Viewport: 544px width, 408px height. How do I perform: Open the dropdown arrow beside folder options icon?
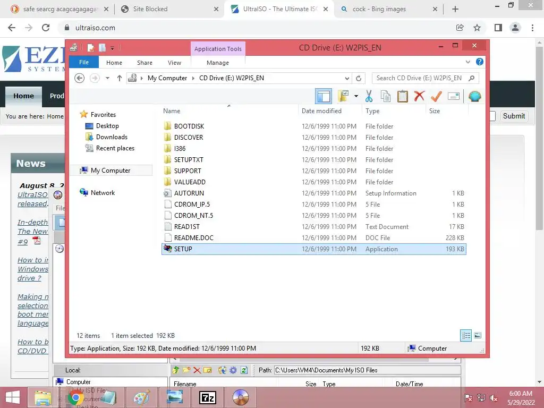click(356, 96)
